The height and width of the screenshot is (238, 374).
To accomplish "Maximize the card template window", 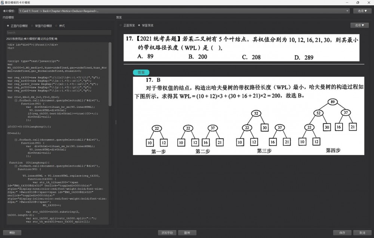I will [x=358, y=2].
